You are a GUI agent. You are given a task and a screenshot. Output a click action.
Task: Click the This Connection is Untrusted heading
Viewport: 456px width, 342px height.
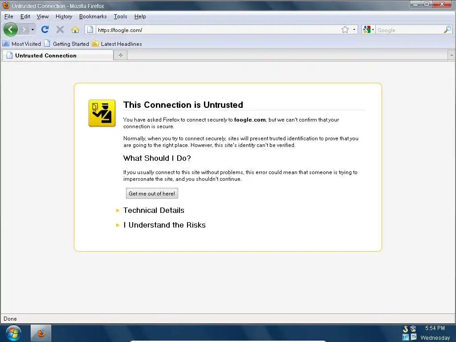point(183,105)
